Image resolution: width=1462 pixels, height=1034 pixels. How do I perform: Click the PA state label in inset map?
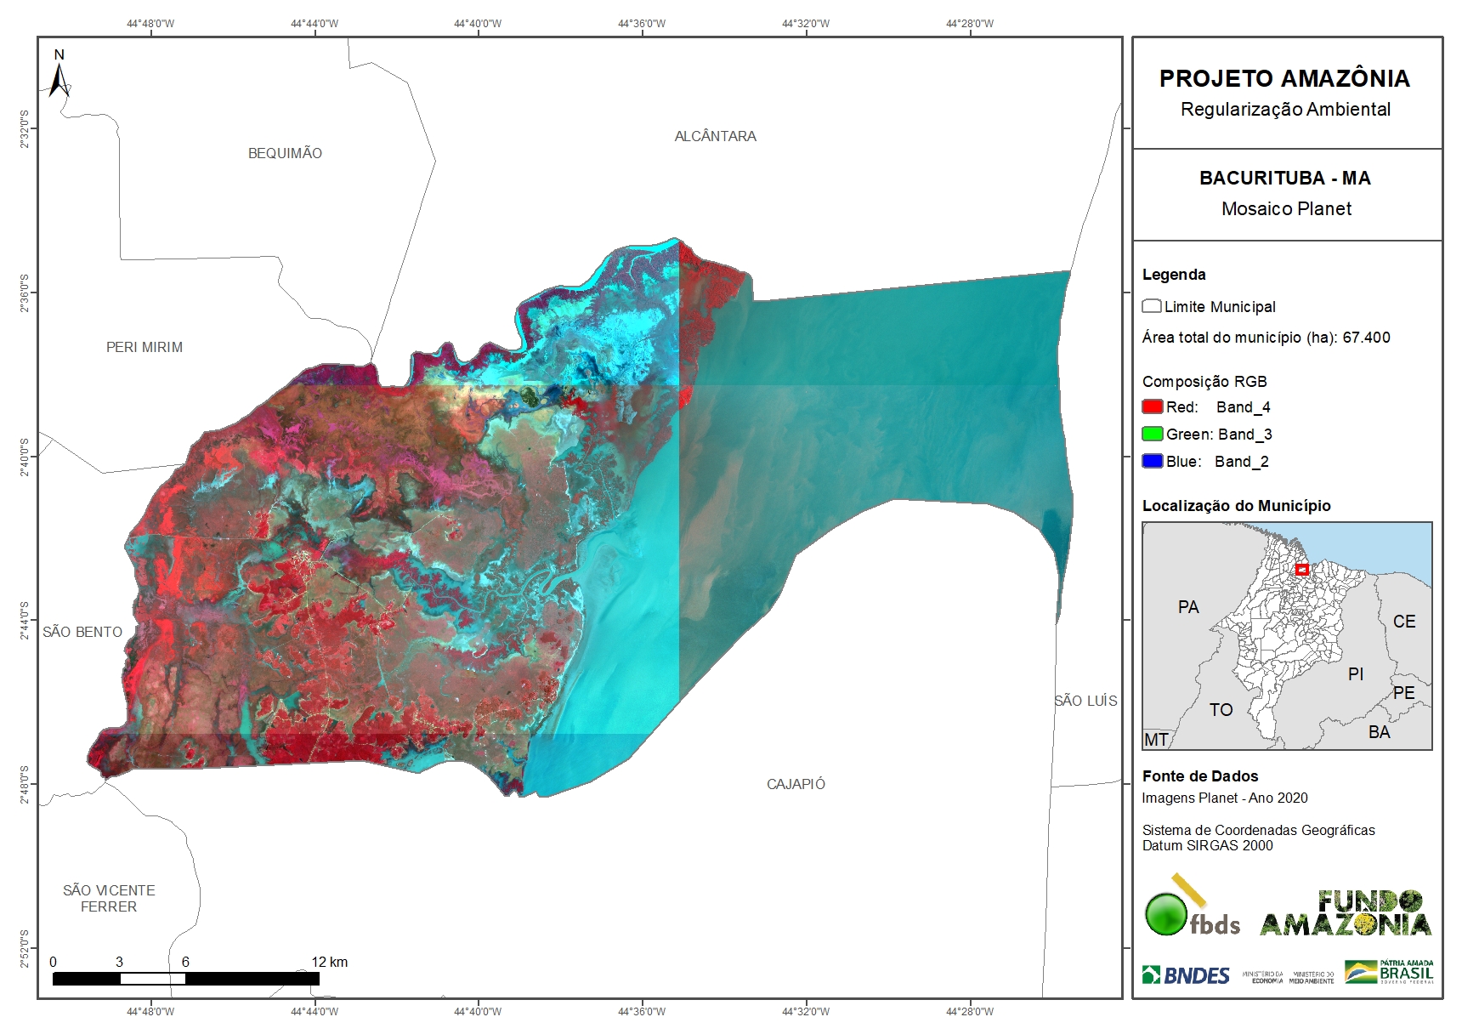(1188, 607)
